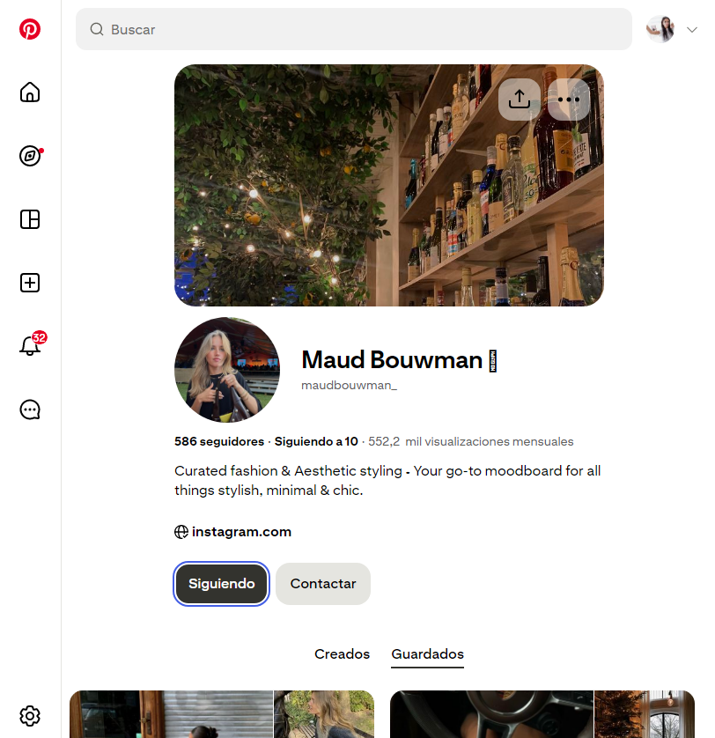Go to Home via the house icon

click(30, 92)
